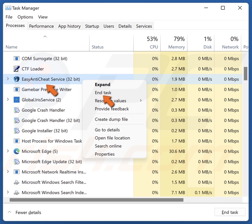Click the Google Installer (32 bit) icon

[x=17, y=131]
